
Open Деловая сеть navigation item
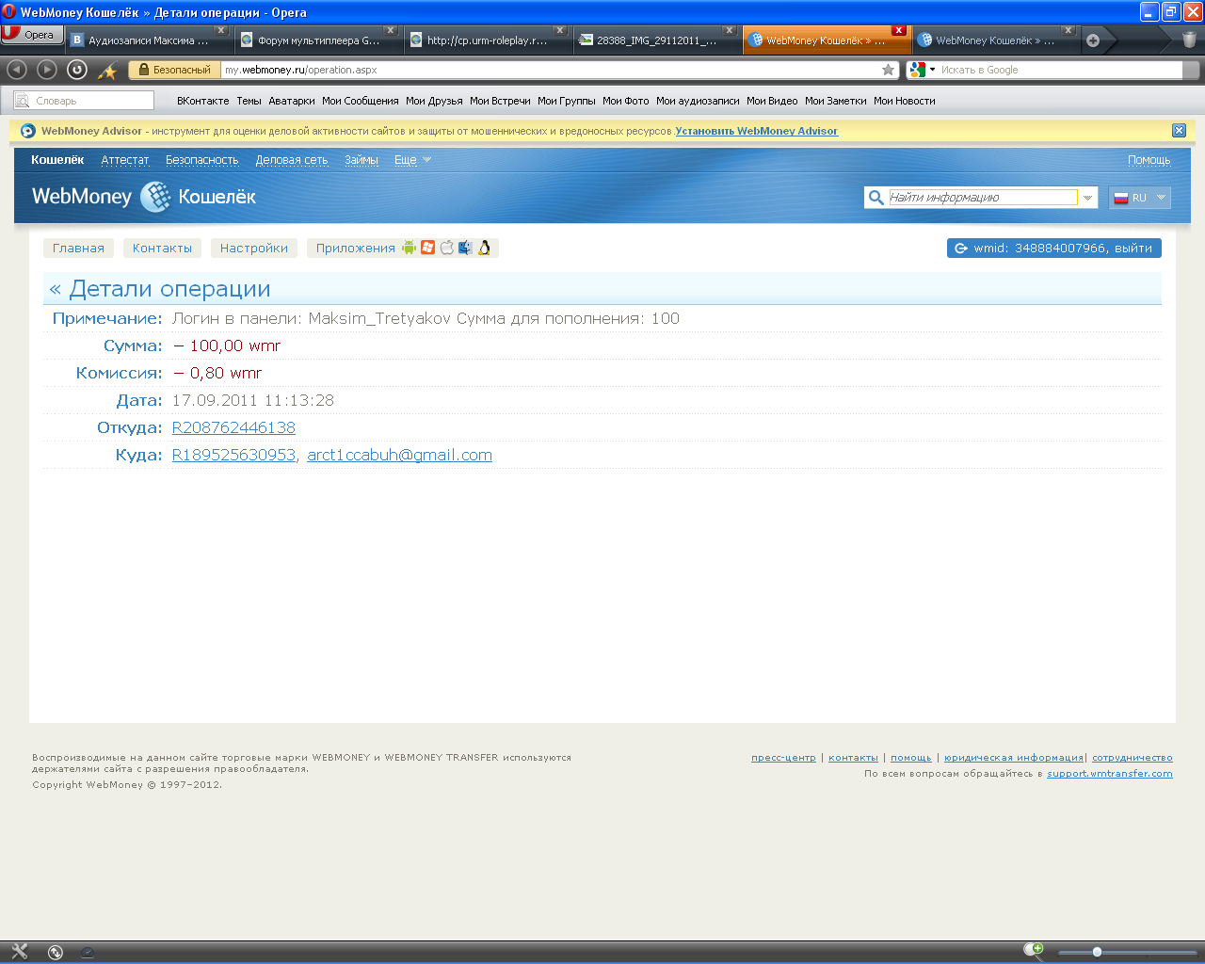[292, 160]
